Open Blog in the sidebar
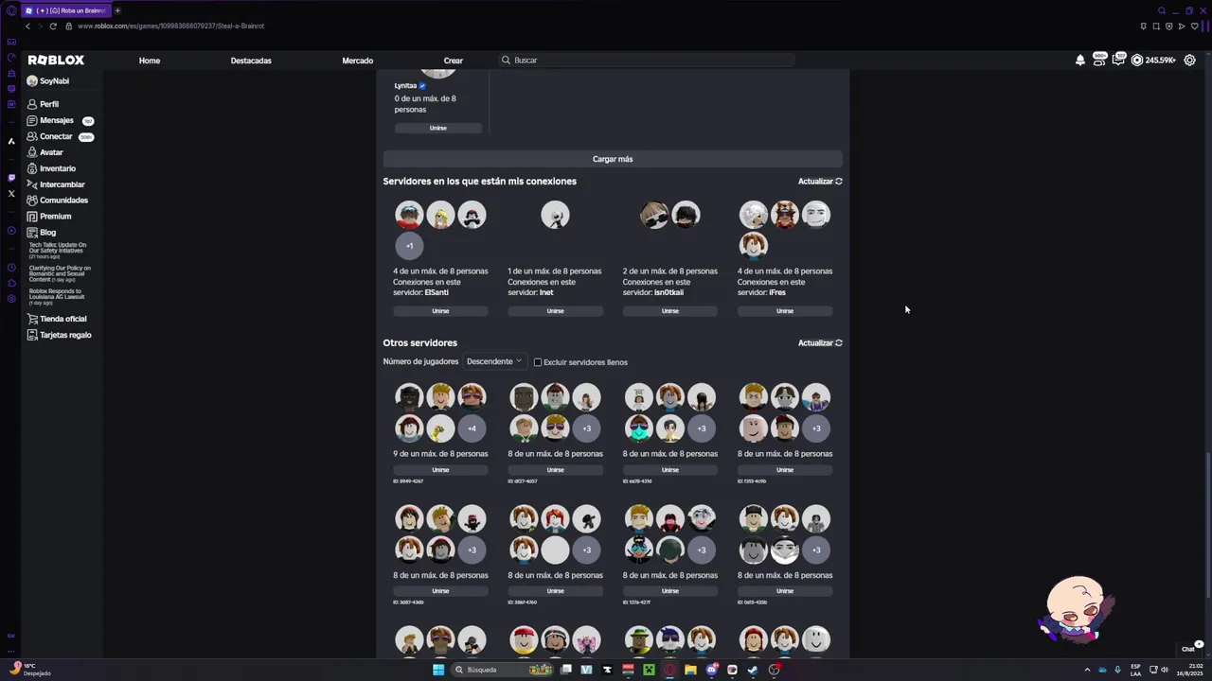1212x681 pixels. point(47,233)
